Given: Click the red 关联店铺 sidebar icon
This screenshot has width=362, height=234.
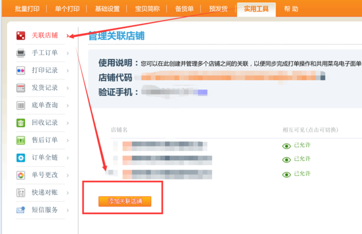Looking at the screenshot, I should 21,36.
